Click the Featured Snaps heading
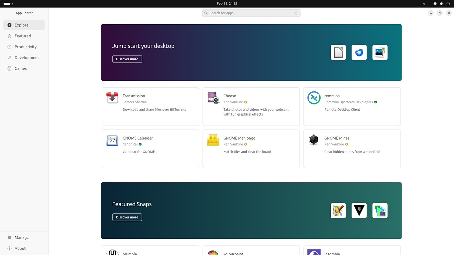This screenshot has height=255, width=454. (x=132, y=204)
